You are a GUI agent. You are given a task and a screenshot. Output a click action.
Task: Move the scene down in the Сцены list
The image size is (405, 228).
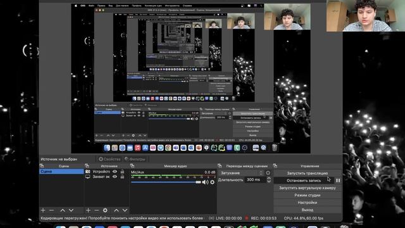pos(71,210)
